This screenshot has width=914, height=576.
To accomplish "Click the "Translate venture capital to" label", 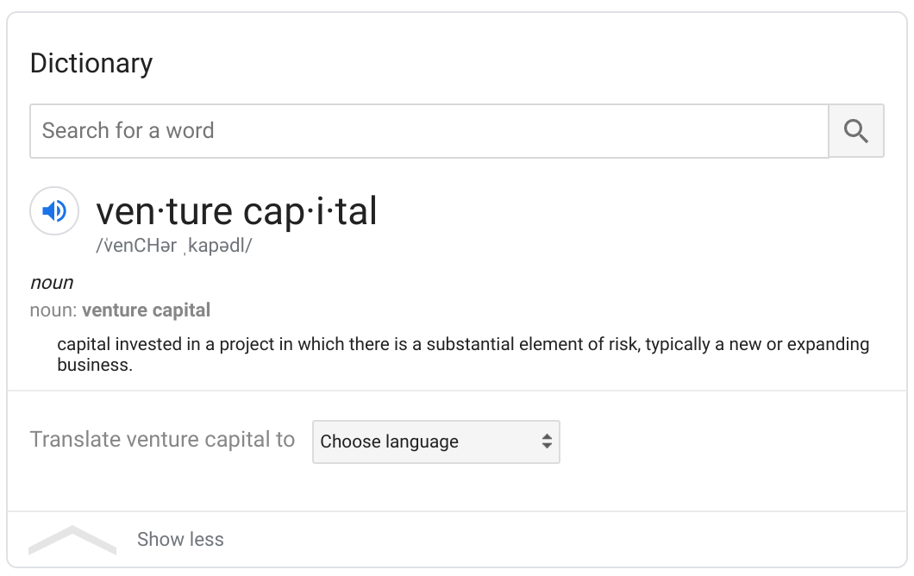I will [163, 440].
